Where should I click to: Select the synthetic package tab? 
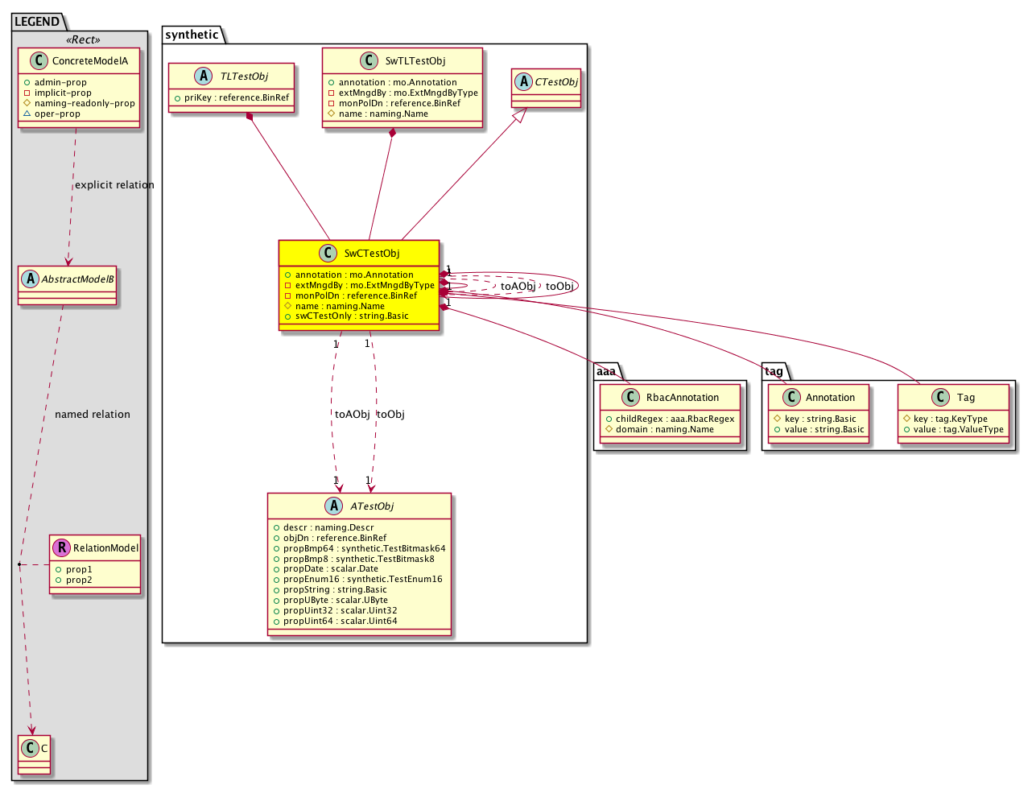(x=192, y=35)
